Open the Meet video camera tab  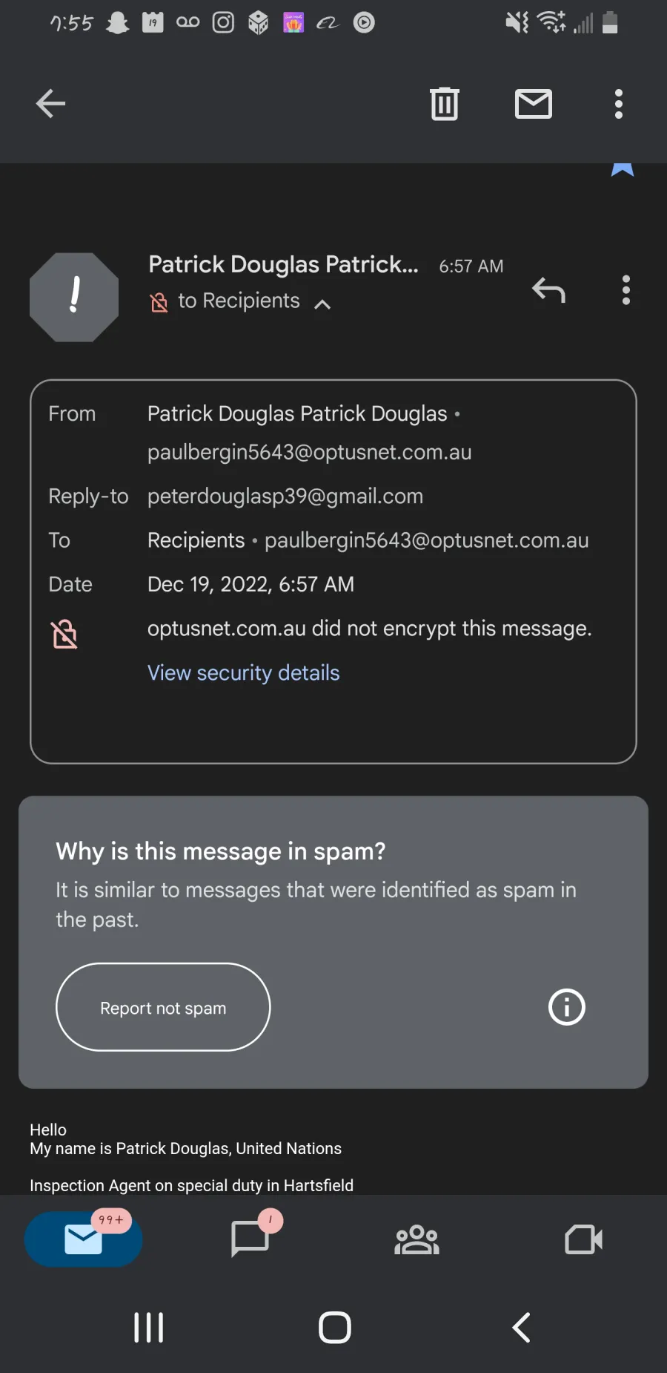click(583, 1239)
